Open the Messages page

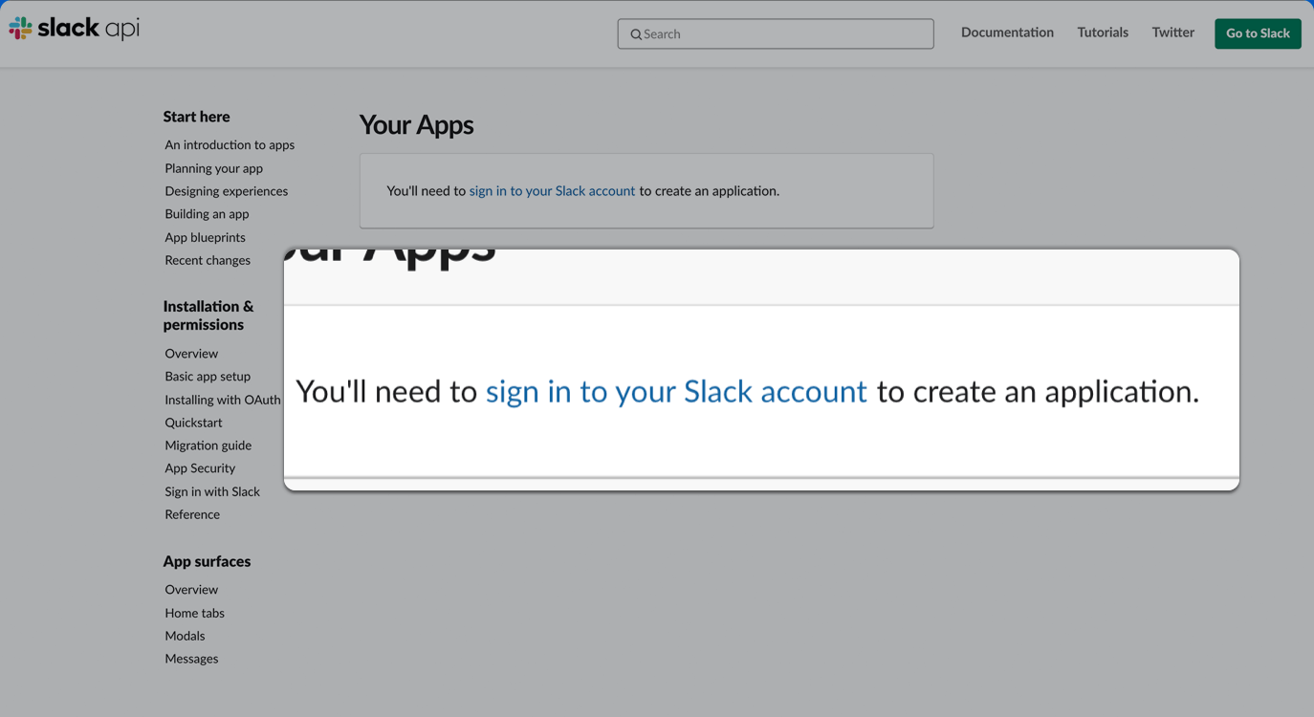coord(191,659)
